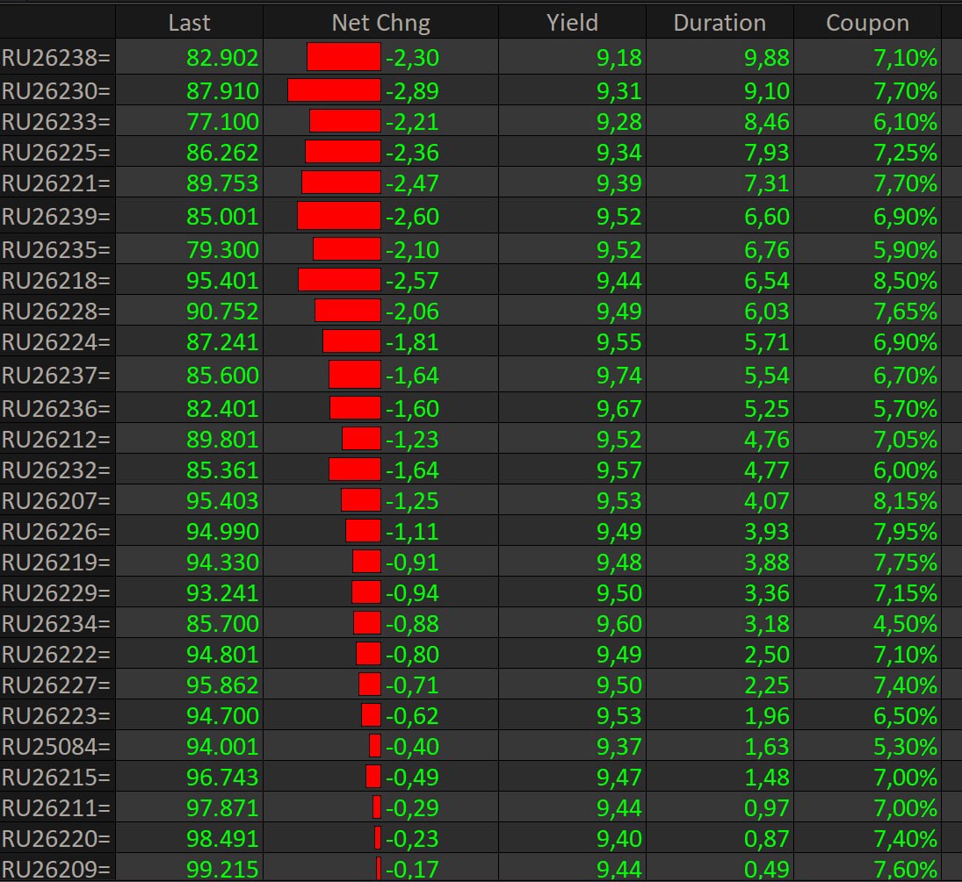The width and height of the screenshot is (962, 882).
Task: Click the coupon value 8,50%
Action: 906,280
